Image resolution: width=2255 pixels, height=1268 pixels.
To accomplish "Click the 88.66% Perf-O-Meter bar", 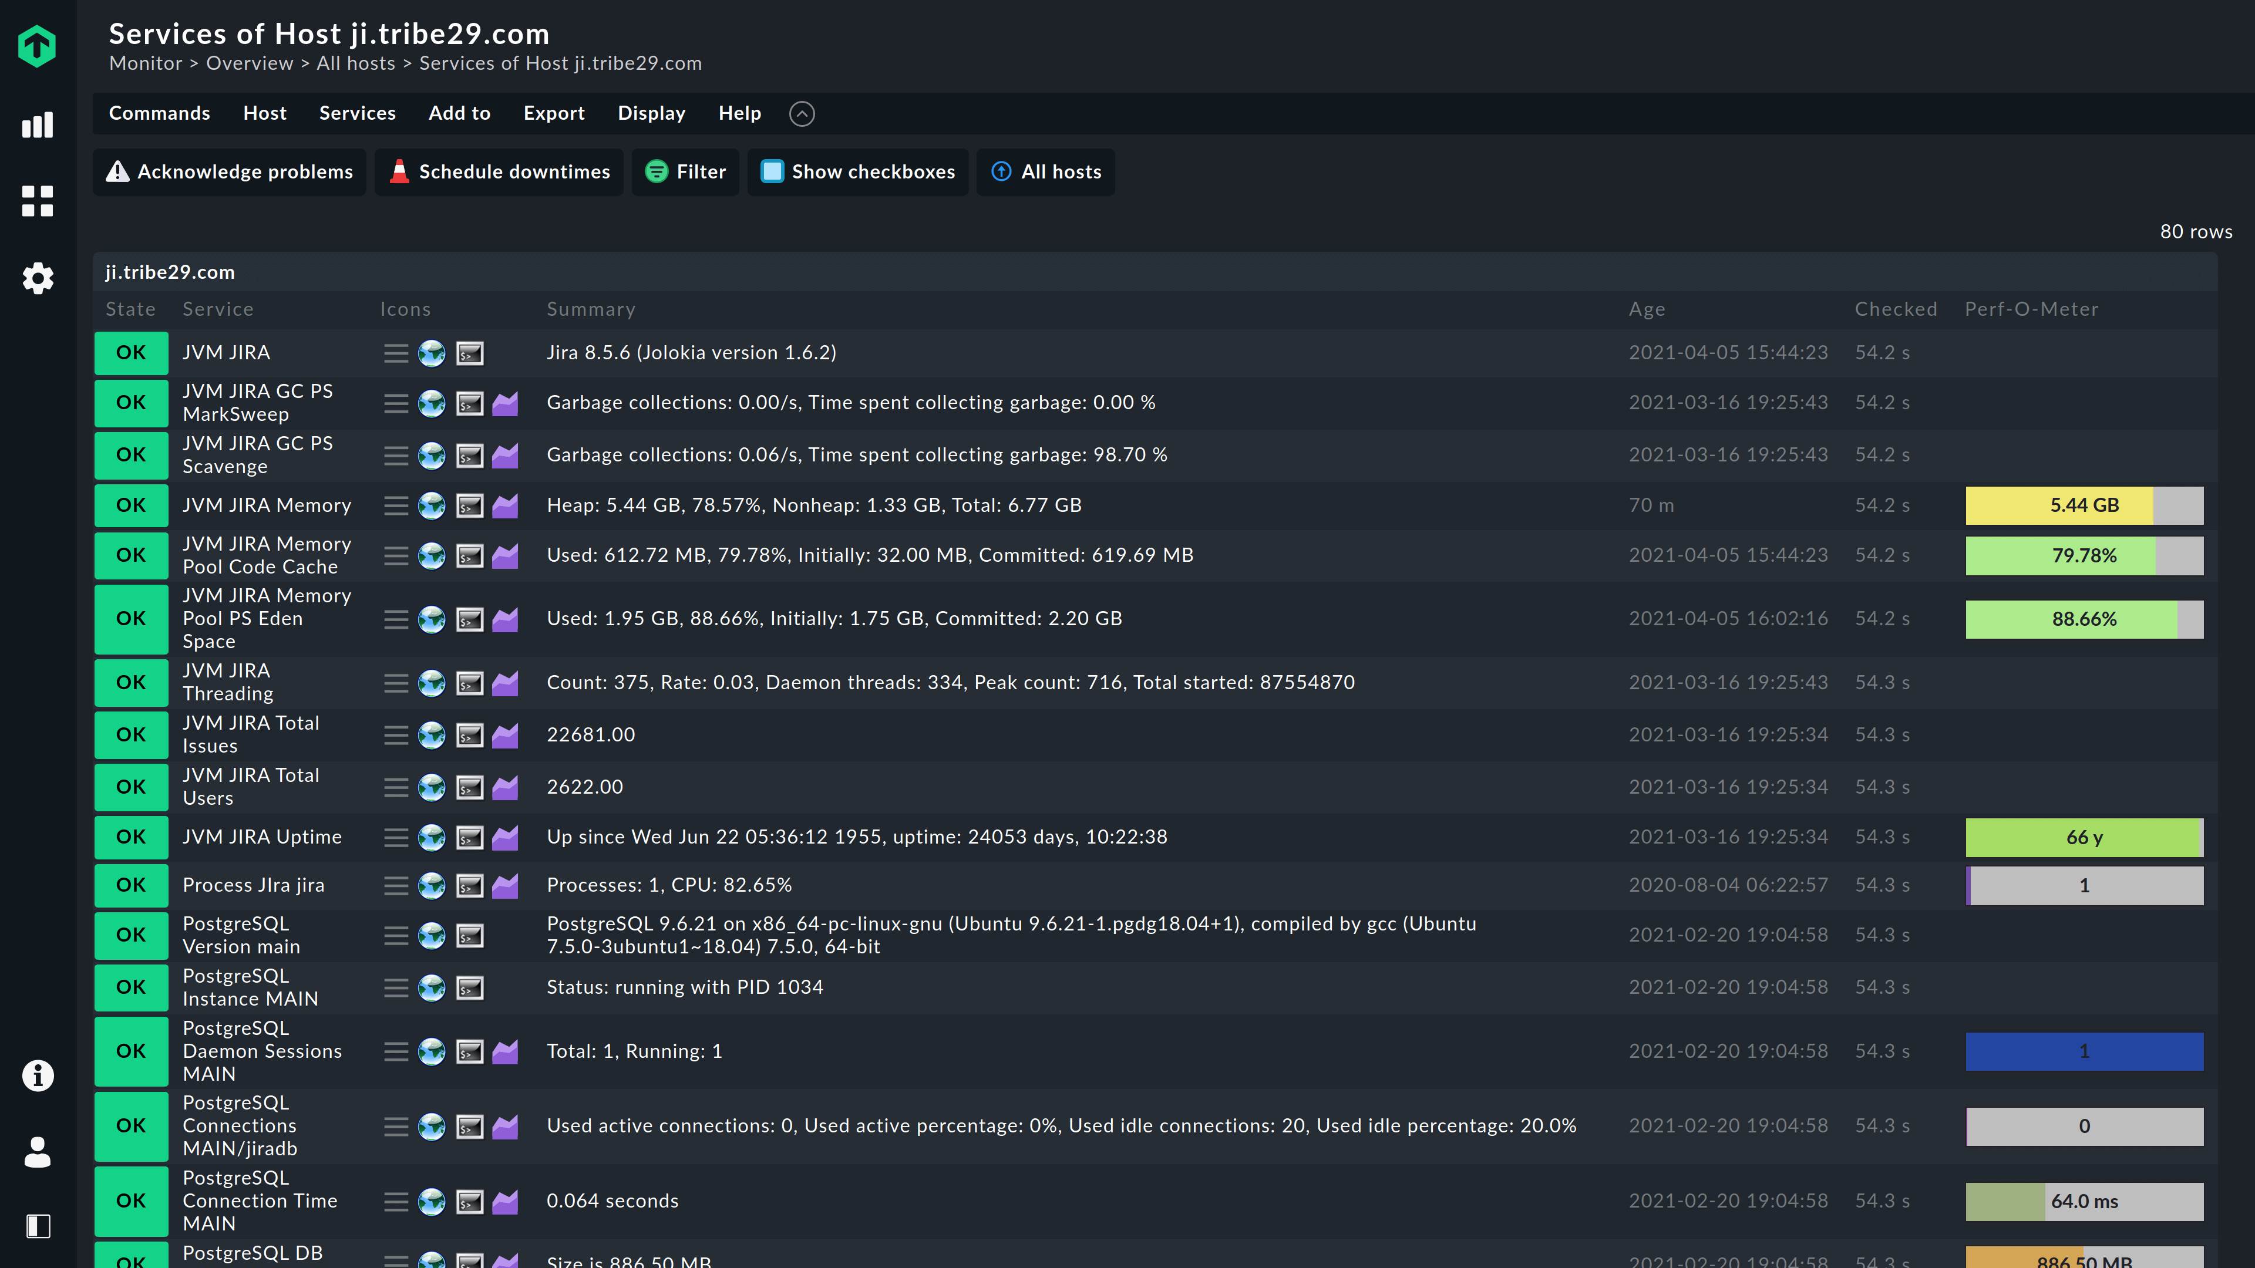I will pyautogui.click(x=2084, y=619).
